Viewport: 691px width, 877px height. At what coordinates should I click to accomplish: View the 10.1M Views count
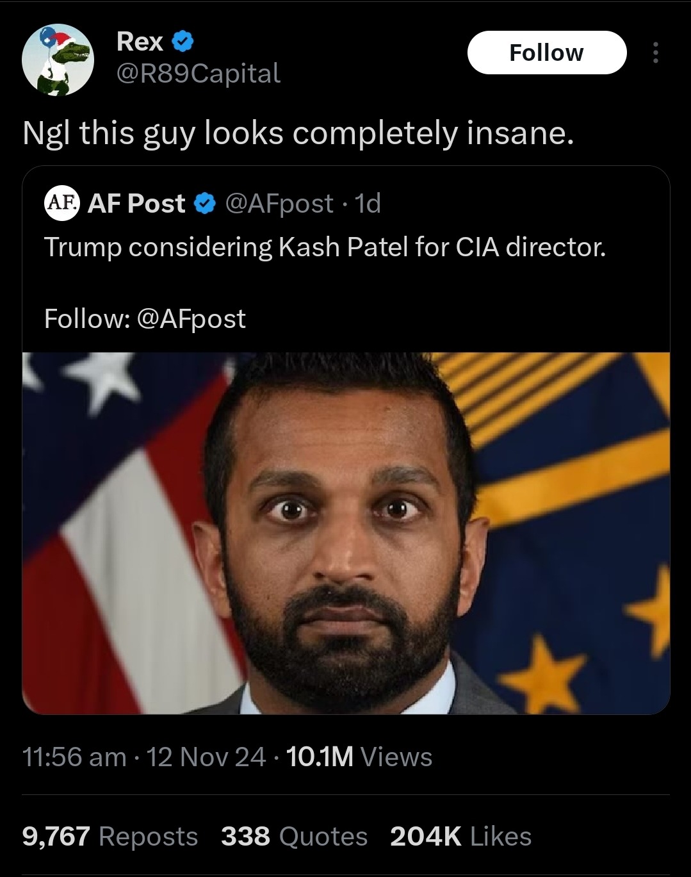point(359,757)
